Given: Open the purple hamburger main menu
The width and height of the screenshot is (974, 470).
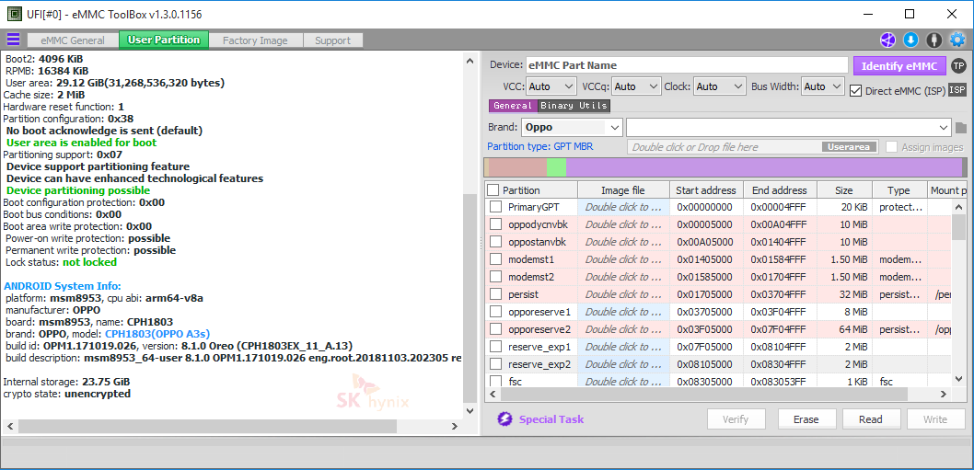Looking at the screenshot, I should point(13,40).
